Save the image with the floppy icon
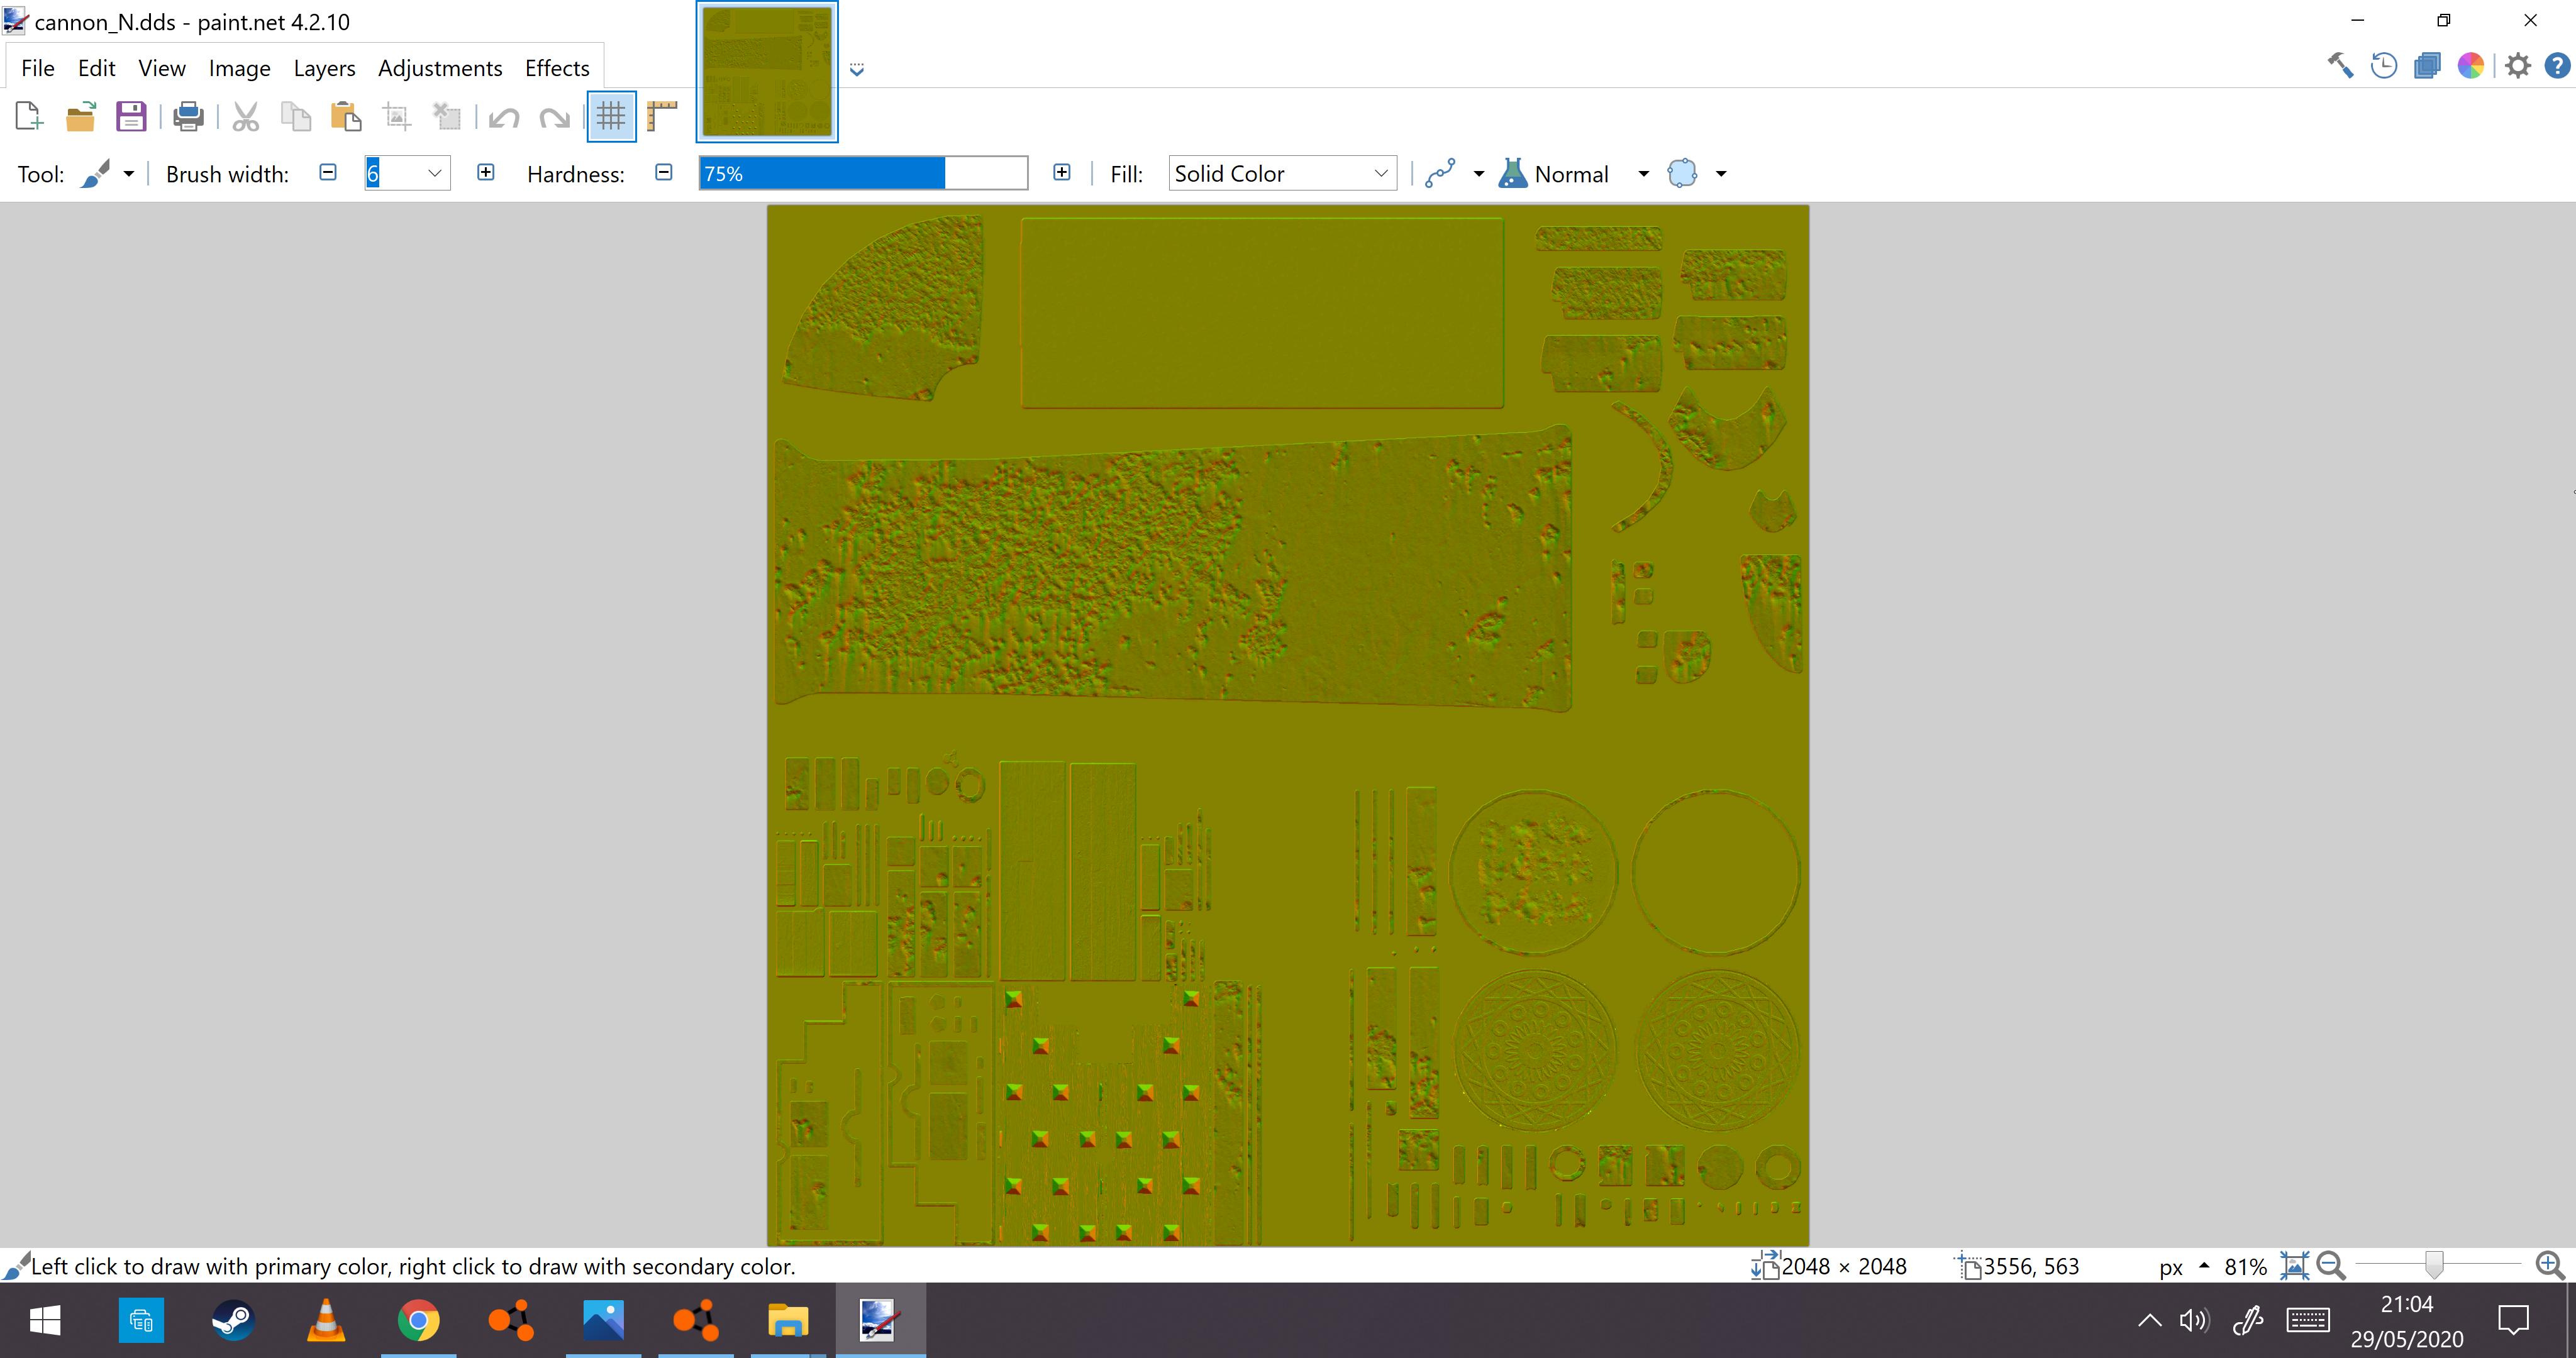 [131, 117]
